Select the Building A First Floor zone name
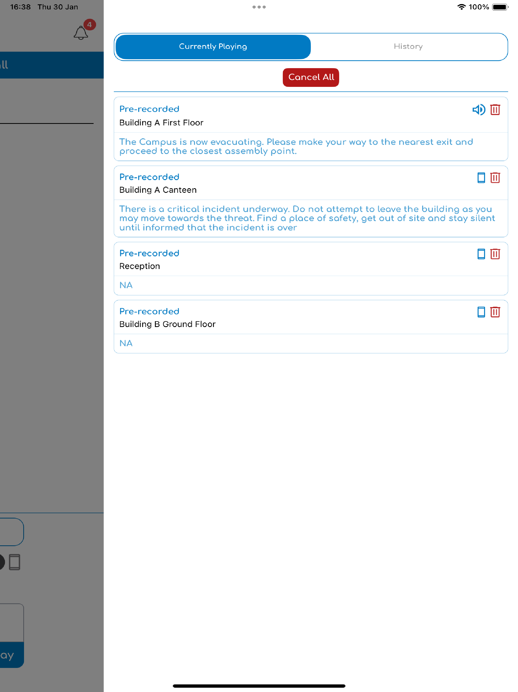Screen dimensions: 518x692 pyautogui.click(x=161, y=123)
